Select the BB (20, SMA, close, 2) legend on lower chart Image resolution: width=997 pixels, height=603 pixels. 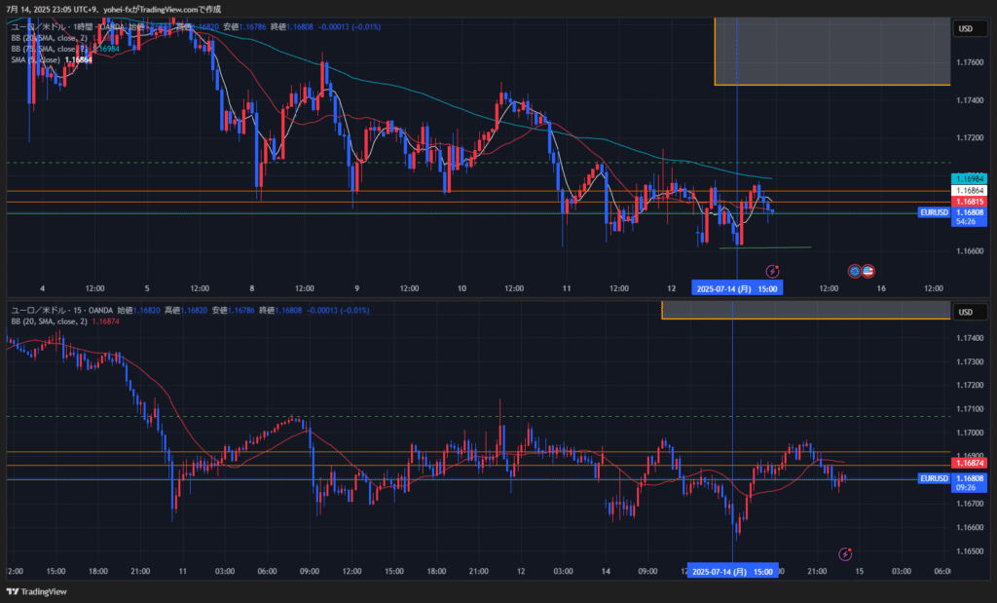click(49, 320)
